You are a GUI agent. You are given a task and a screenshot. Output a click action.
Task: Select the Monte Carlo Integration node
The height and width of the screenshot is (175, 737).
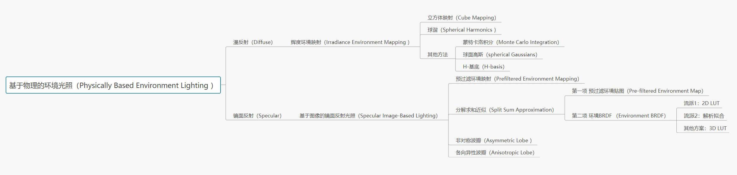511,42
